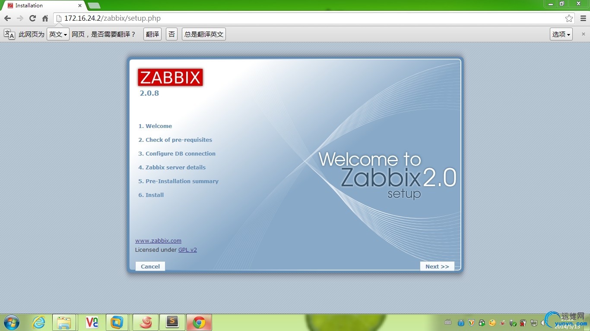Click the browser forward arrow

pos(20,19)
